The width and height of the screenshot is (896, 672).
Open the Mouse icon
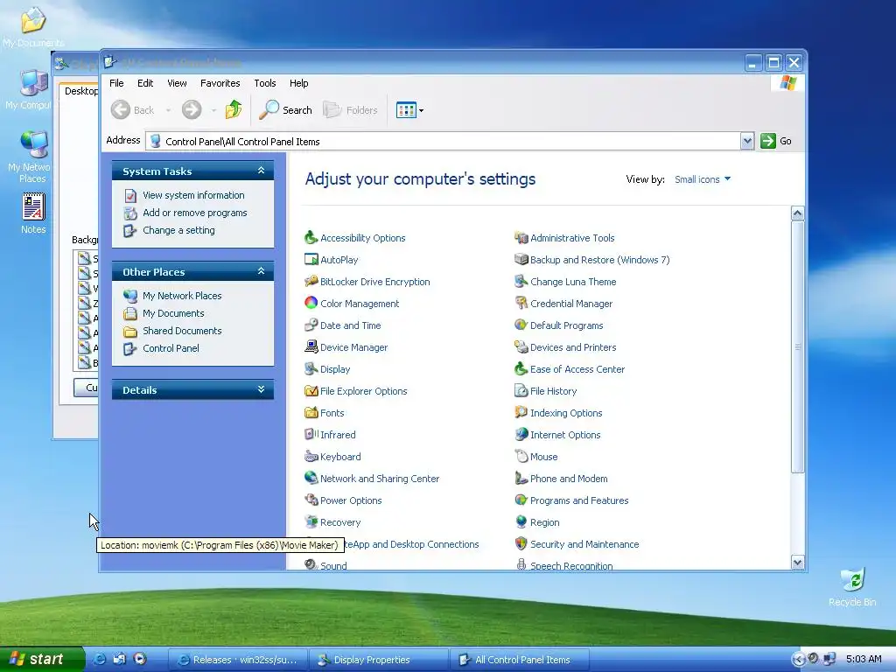coord(521,456)
